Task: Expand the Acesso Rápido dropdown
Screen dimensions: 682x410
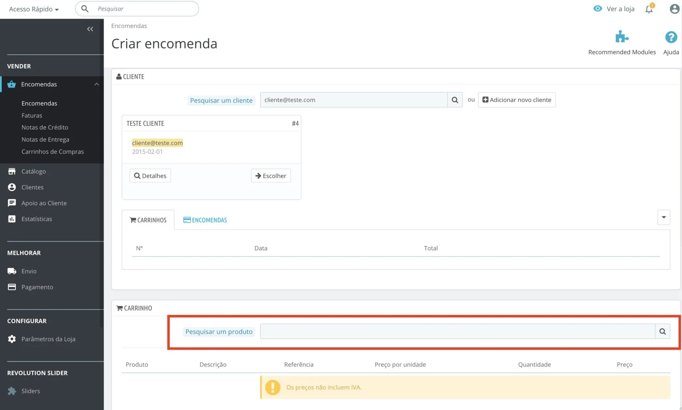Action: (x=34, y=9)
